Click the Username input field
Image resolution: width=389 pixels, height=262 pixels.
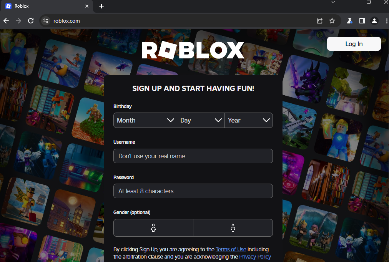click(x=193, y=156)
